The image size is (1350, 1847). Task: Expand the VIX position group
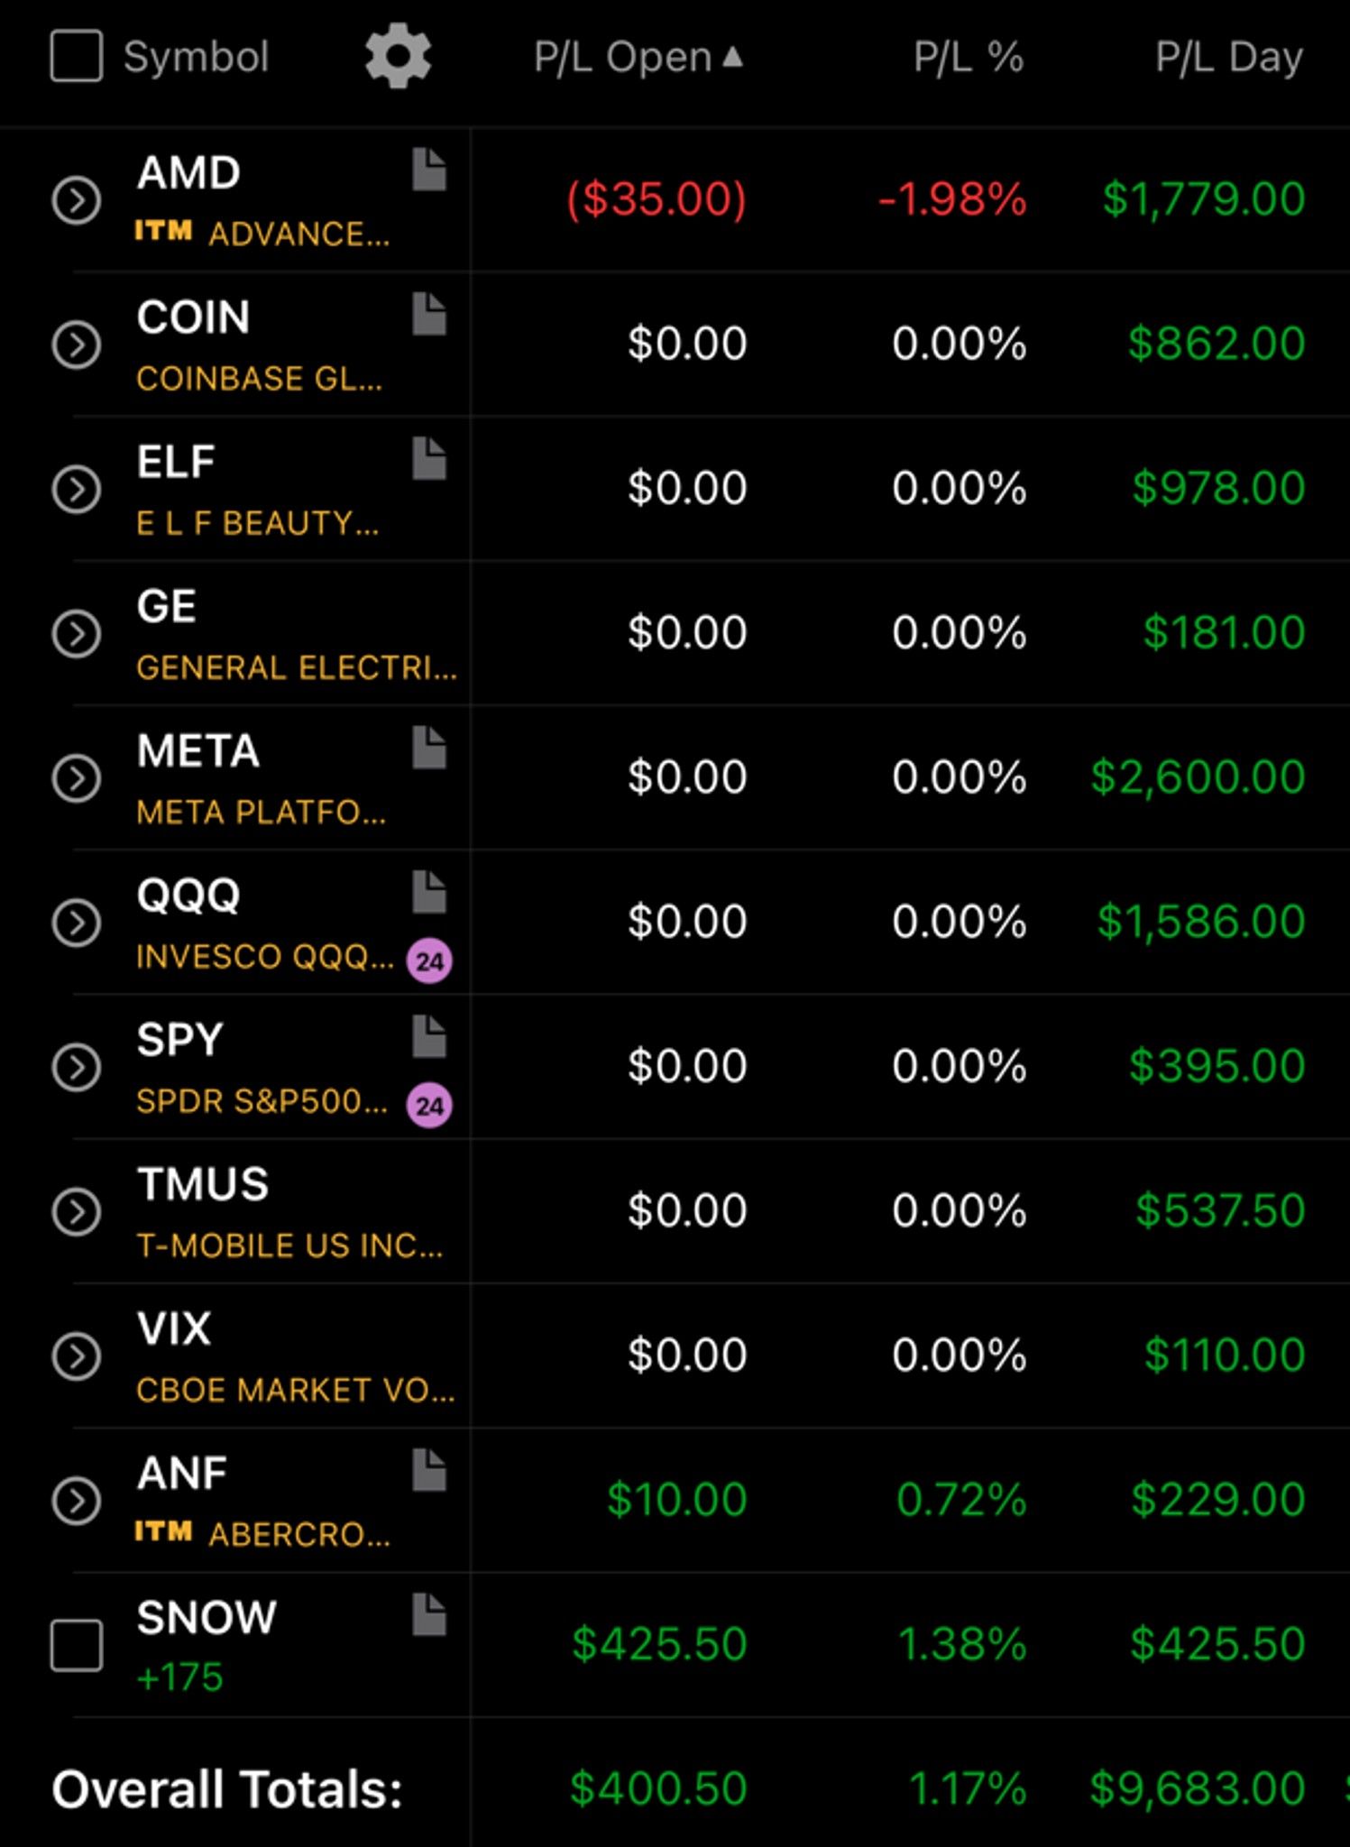[x=76, y=1355]
